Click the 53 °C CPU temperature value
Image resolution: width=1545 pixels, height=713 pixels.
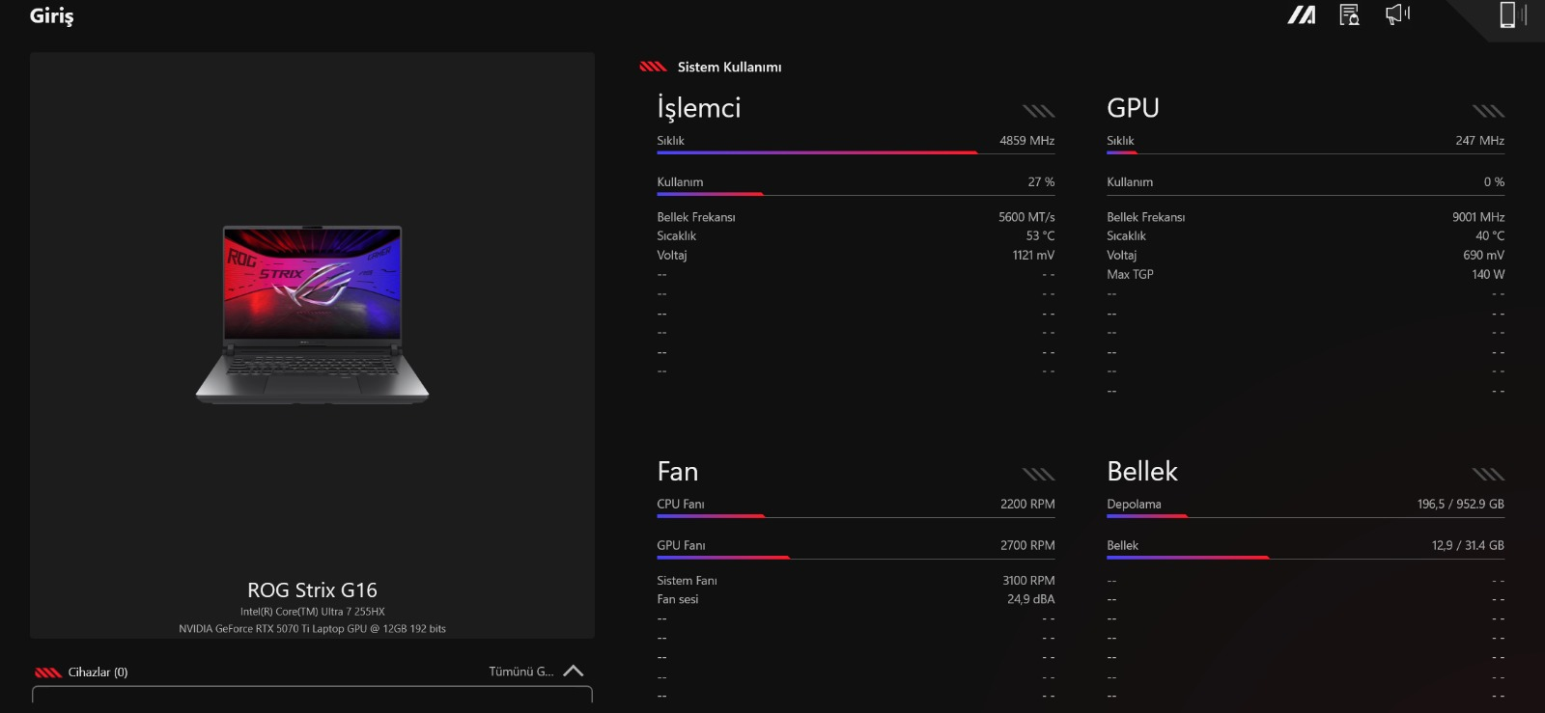click(x=1040, y=235)
